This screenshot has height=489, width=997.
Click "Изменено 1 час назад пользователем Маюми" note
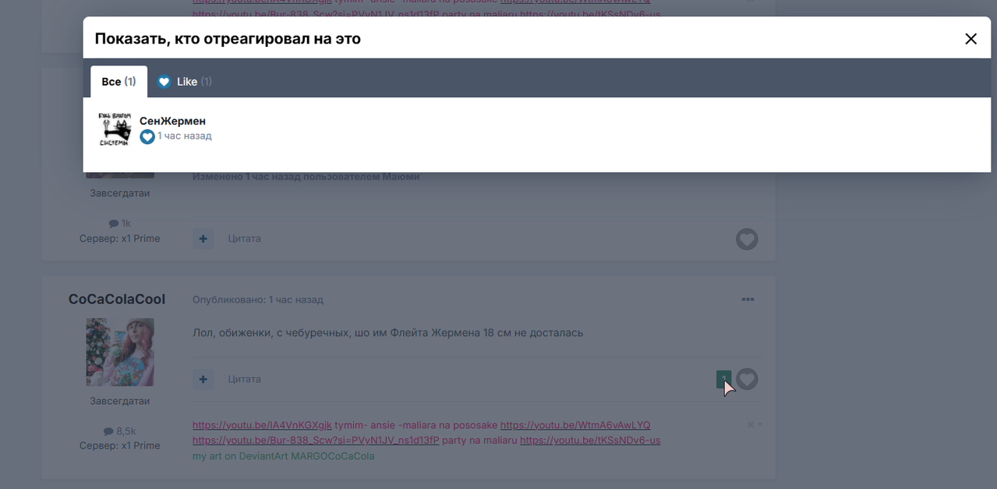306,177
